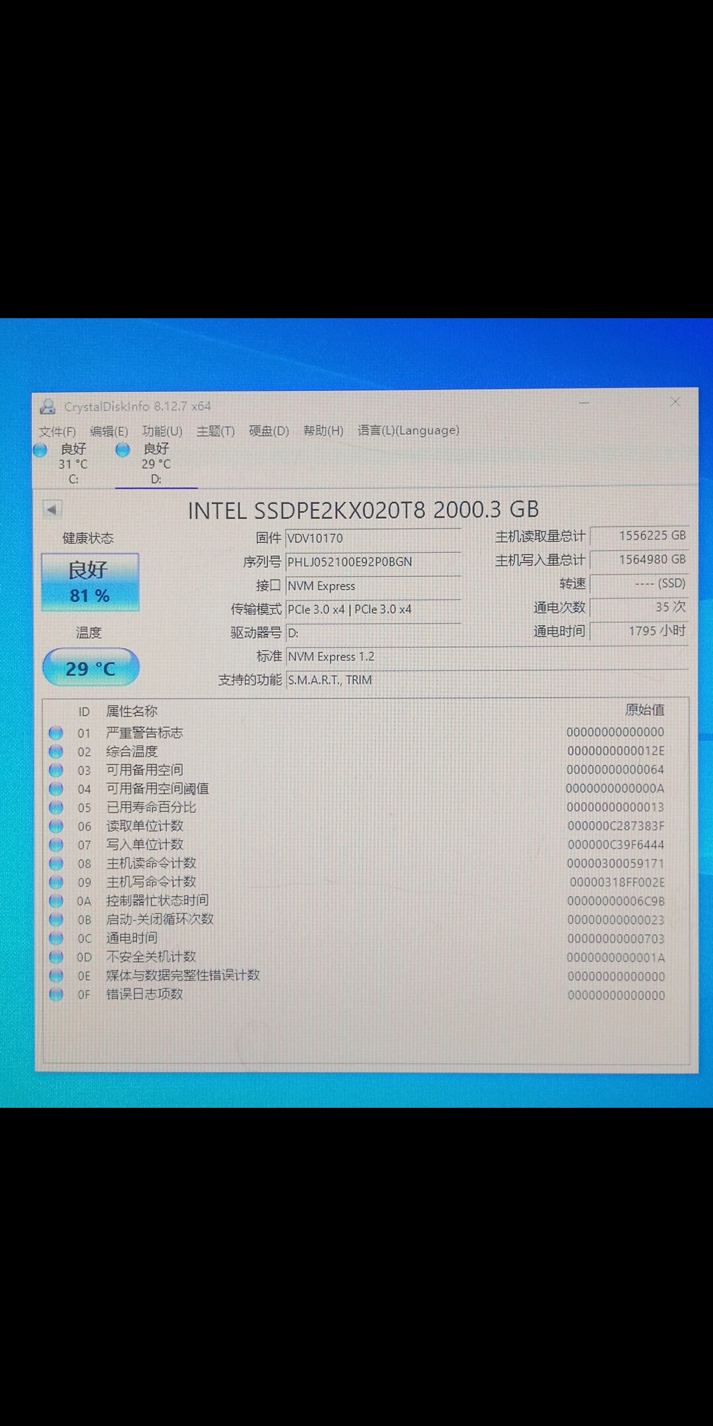The image size is (713, 1426).
Task: Open the 语言(L)(Language) menu
Action: click(x=408, y=430)
